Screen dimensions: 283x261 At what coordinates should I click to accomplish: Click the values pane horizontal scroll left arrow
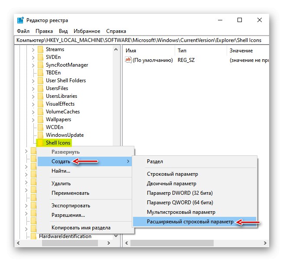pyautogui.click(x=127, y=243)
